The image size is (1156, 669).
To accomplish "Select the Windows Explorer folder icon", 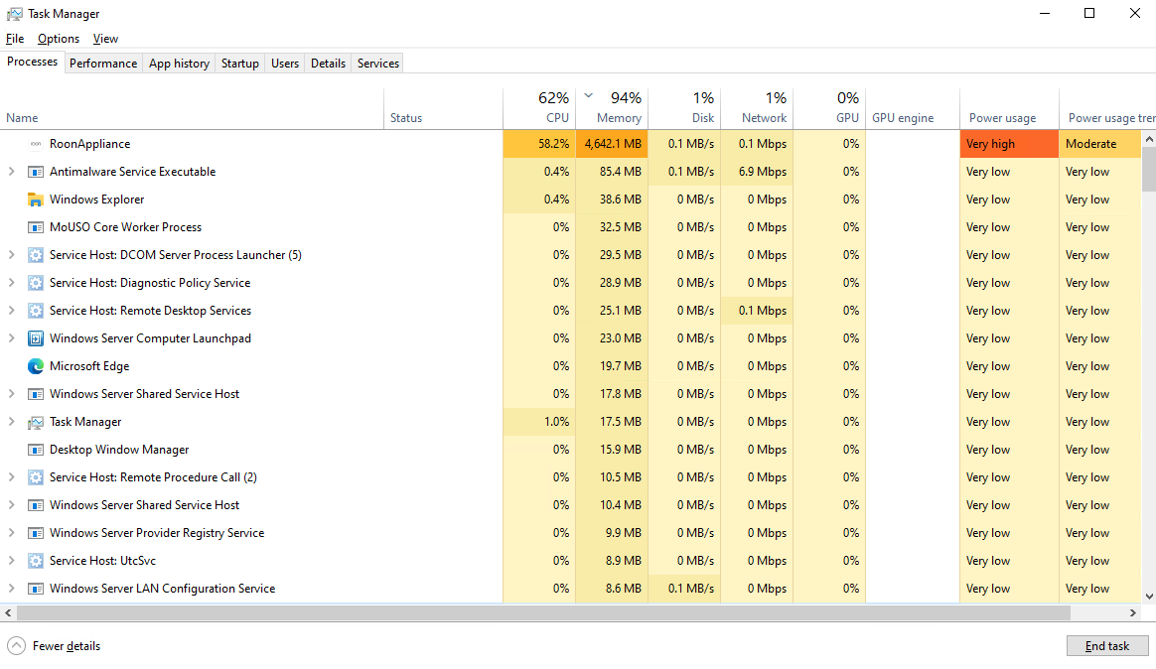I will point(36,200).
